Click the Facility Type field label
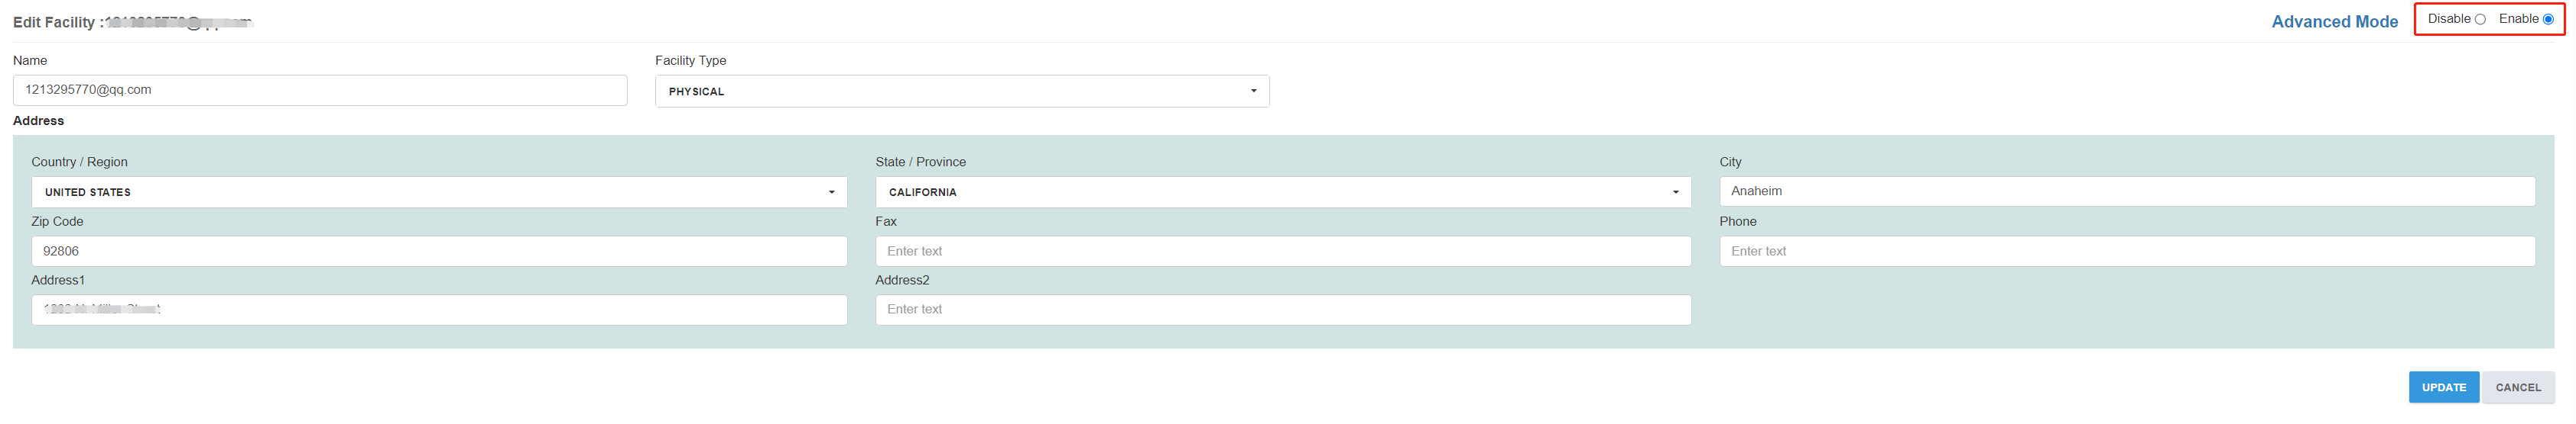The image size is (2576, 424). tap(690, 61)
